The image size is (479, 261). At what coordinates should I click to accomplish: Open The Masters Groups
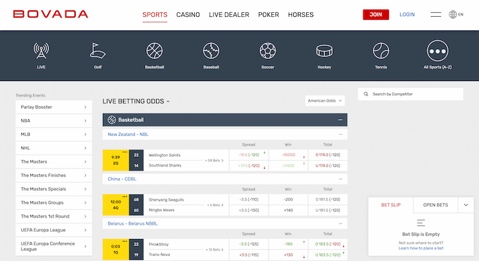pos(54,203)
